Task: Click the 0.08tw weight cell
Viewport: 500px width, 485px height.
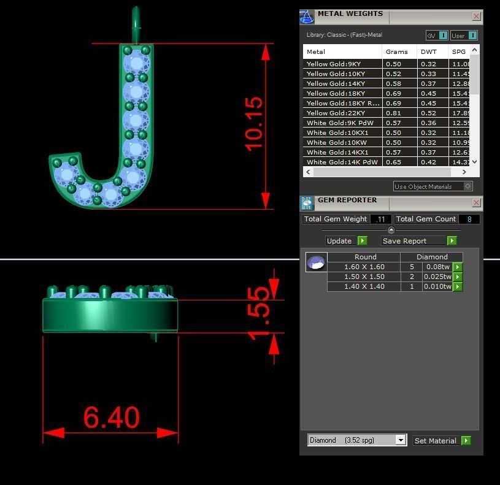Action: [437, 267]
